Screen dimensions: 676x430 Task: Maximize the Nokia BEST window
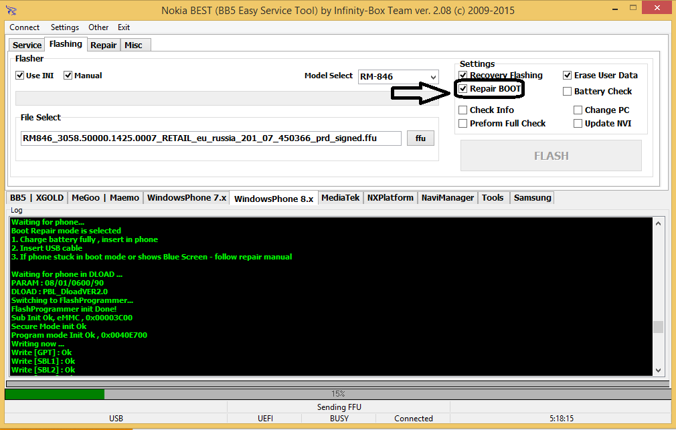point(633,7)
